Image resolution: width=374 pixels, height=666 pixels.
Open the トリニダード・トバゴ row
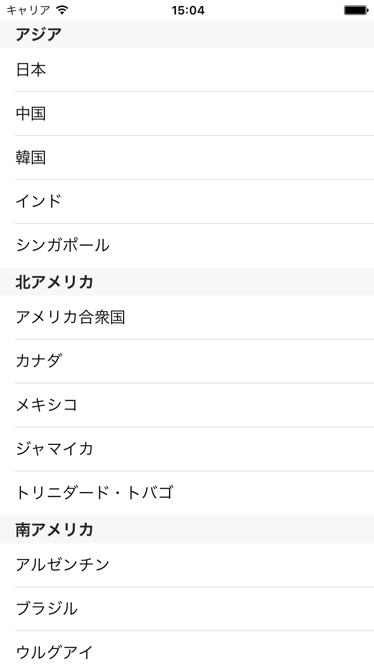pyautogui.click(x=94, y=493)
